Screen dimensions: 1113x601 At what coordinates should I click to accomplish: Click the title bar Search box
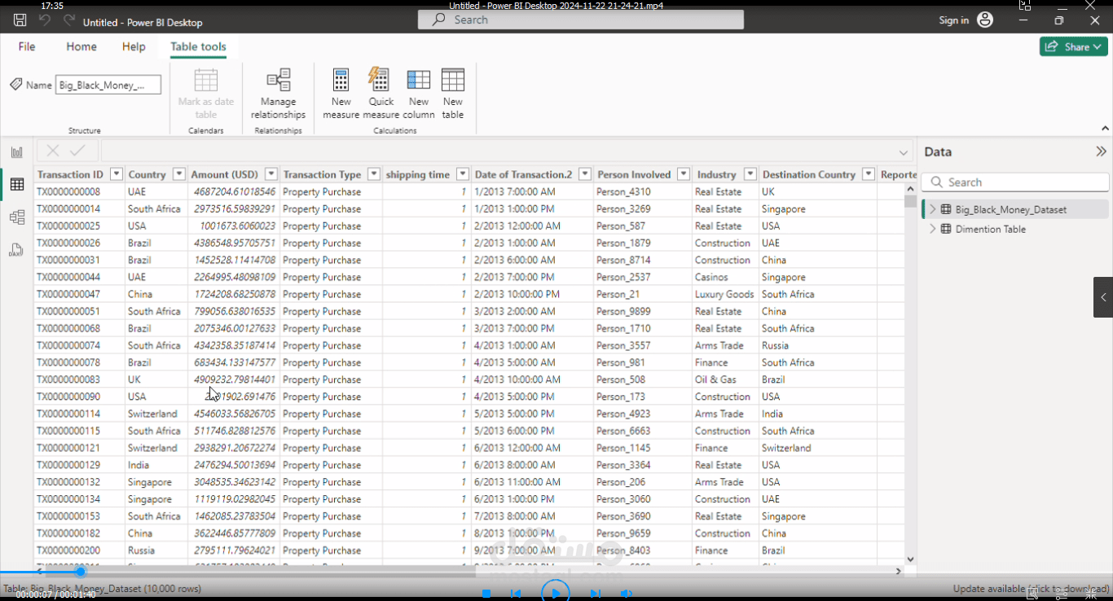click(x=581, y=20)
